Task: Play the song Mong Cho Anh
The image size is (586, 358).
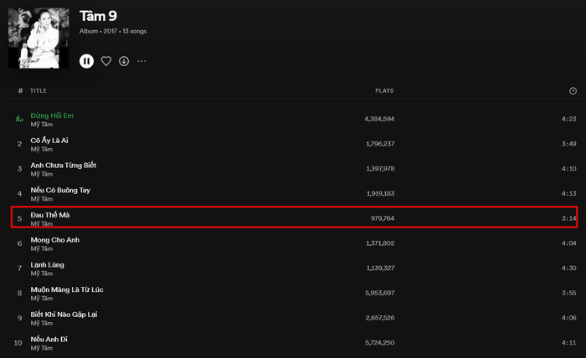Action: [x=54, y=240]
